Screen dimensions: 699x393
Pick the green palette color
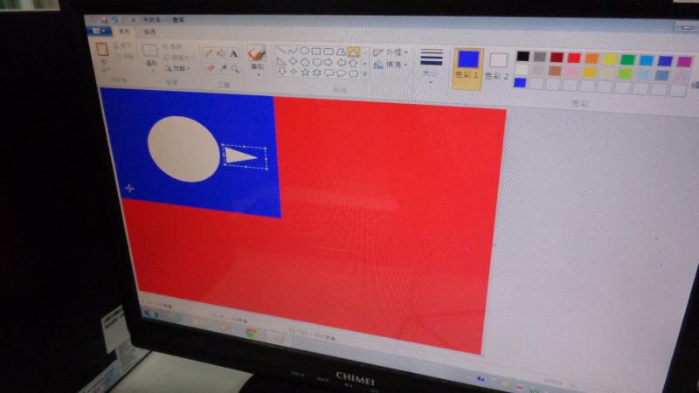(x=627, y=59)
